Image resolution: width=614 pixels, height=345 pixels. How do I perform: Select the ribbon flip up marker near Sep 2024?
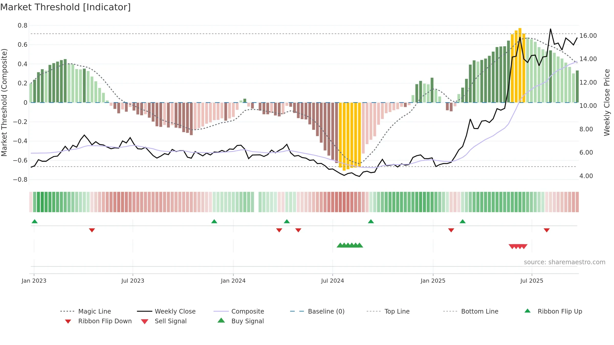tap(371, 221)
